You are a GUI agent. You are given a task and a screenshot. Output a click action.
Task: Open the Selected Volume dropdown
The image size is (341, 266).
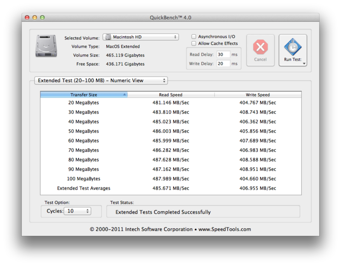point(141,37)
